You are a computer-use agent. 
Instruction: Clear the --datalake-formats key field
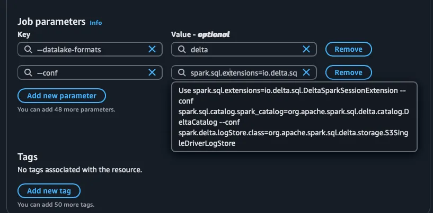pyautogui.click(x=152, y=49)
